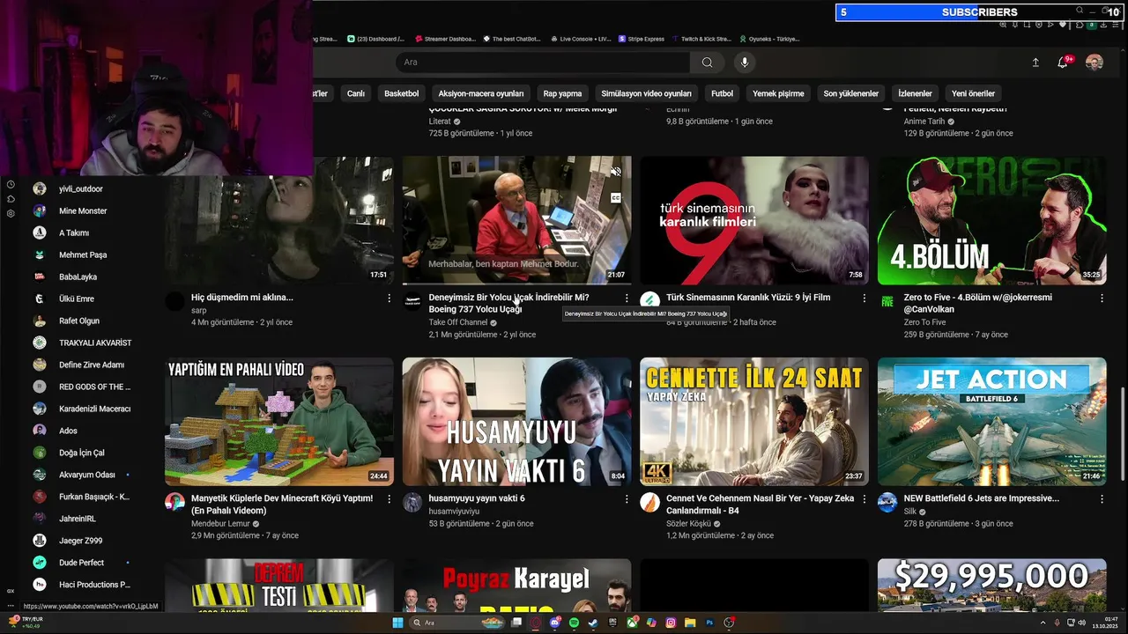Select the Futbol filter chip
The height and width of the screenshot is (634, 1128).
pos(722,93)
